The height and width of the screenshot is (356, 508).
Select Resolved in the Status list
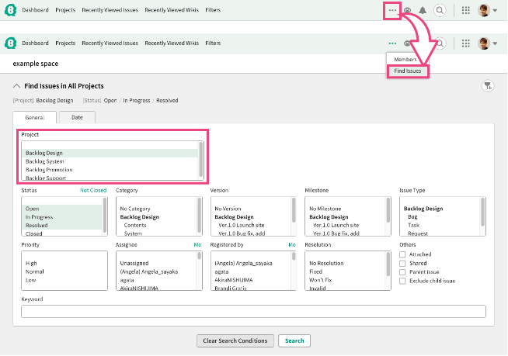61,226
